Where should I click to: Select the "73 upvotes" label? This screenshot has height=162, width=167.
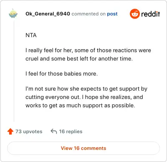29,132
